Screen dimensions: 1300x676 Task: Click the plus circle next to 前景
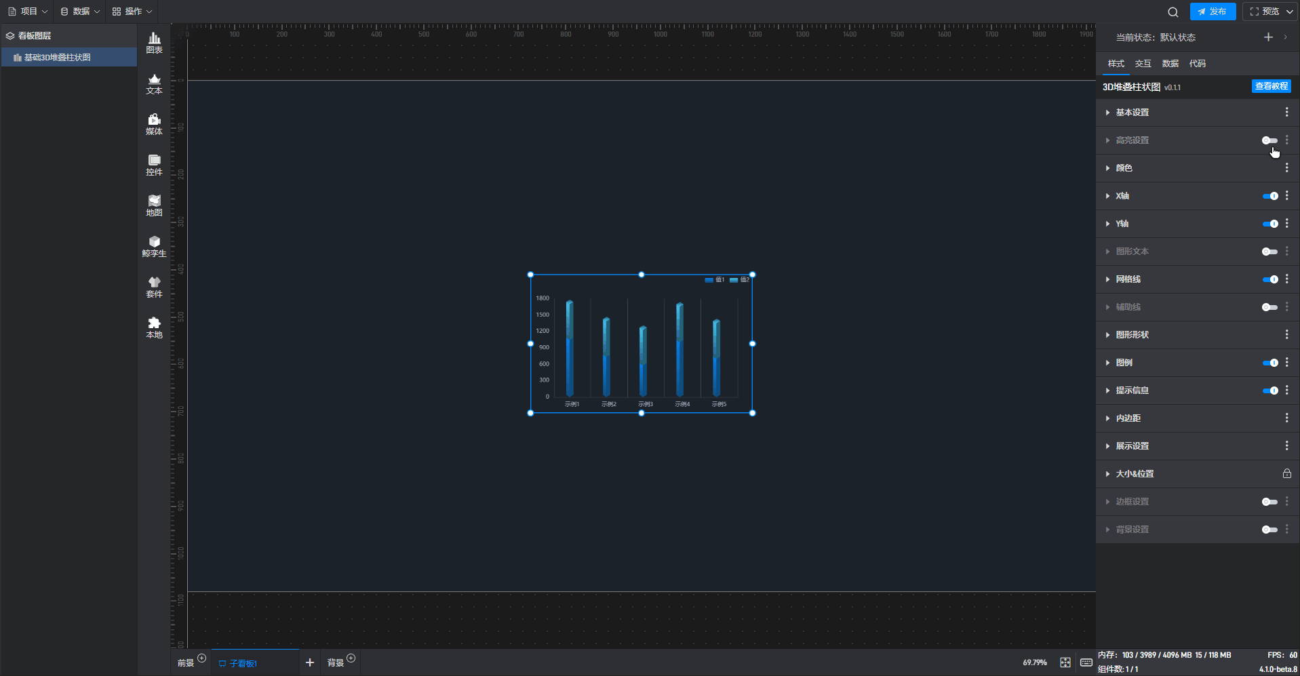coord(201,658)
